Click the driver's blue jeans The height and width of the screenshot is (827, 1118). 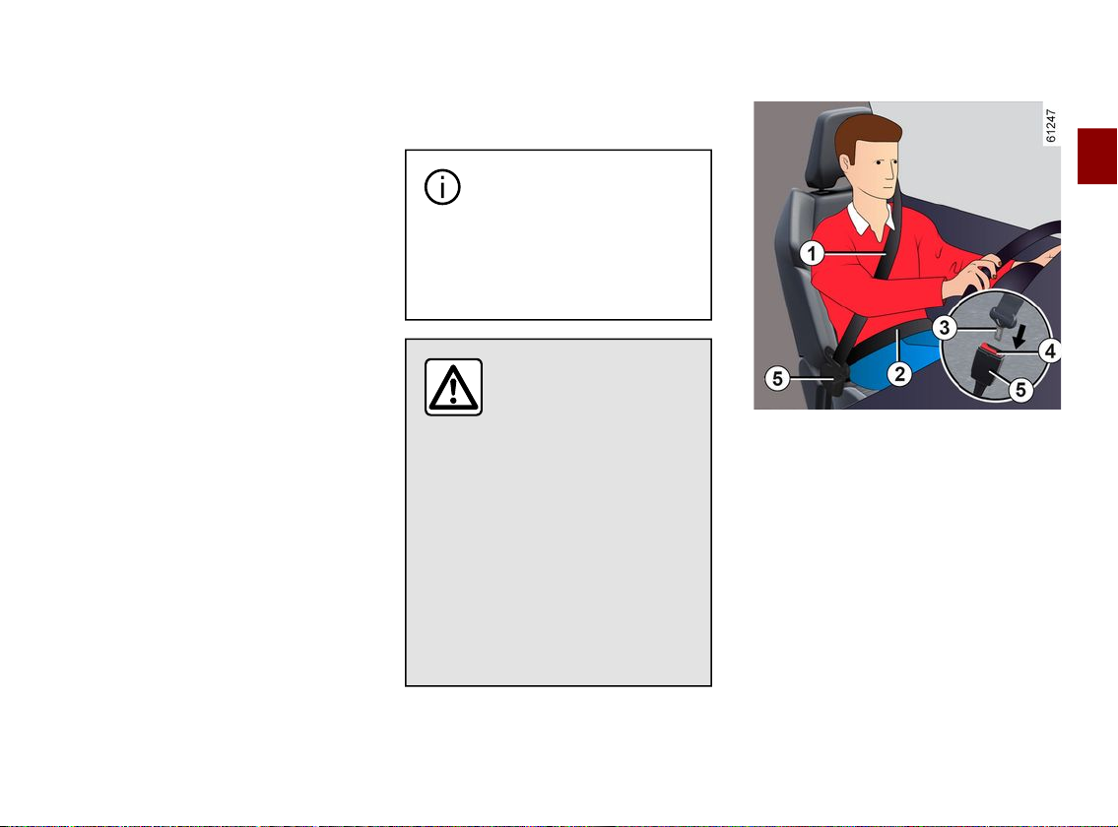pyautogui.click(x=894, y=362)
